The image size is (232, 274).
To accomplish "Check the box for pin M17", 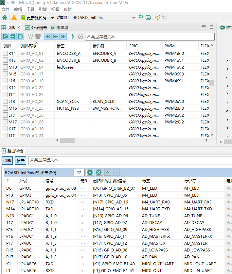I will (5, 122).
